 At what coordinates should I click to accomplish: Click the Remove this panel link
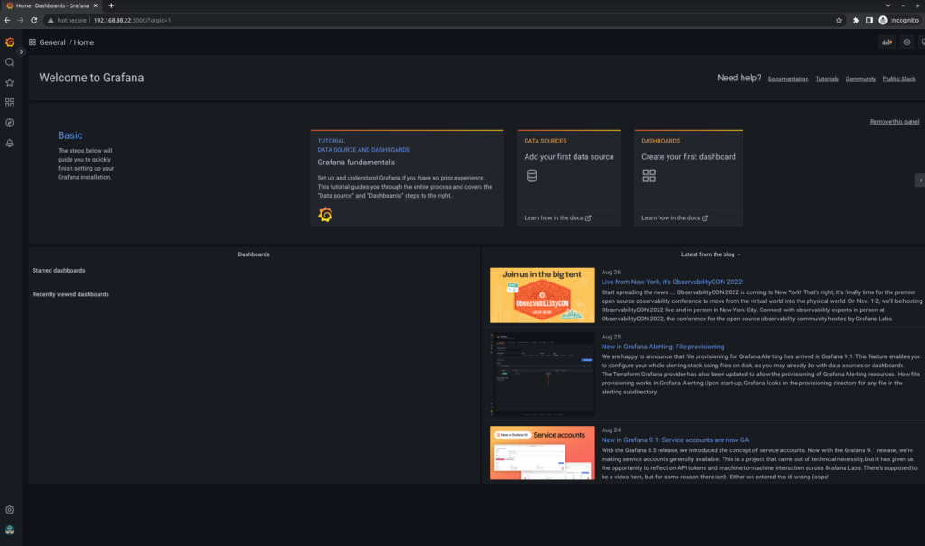(x=893, y=121)
